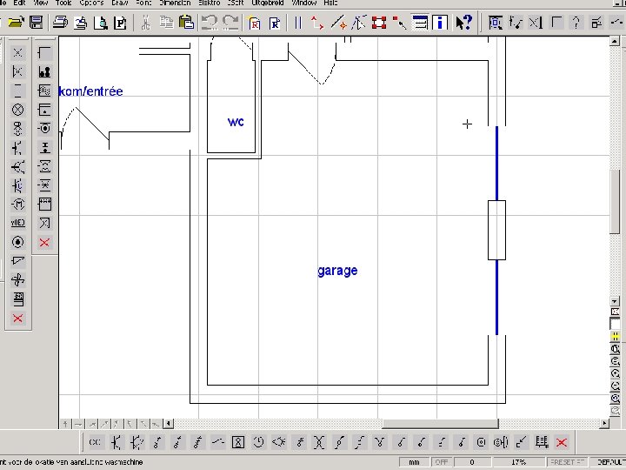626x470 pixels.
Task: Click the 'mm' units field in status bar
Action: [x=414, y=462]
